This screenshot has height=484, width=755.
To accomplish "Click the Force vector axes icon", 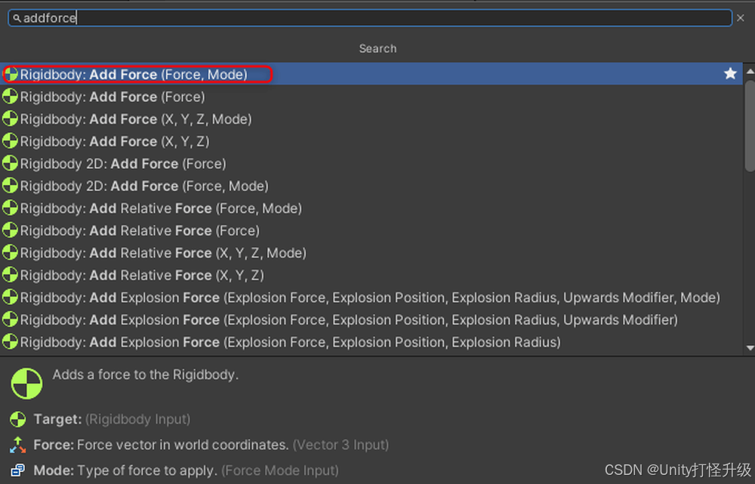I will (x=18, y=445).
